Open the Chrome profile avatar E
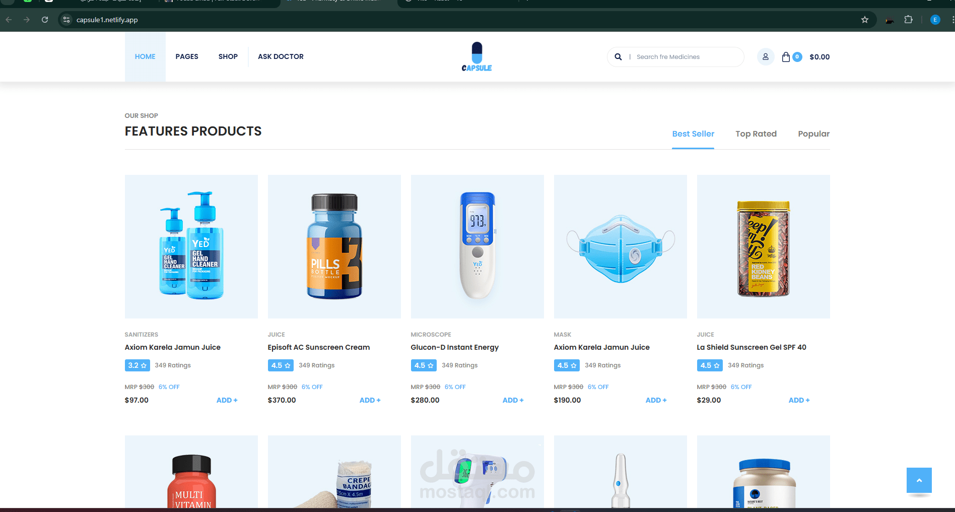The image size is (955, 512). 935,20
